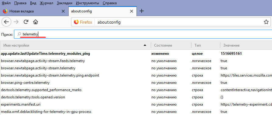Select devtools.telemetry.supported_performance_marks row

(x=136, y=90)
